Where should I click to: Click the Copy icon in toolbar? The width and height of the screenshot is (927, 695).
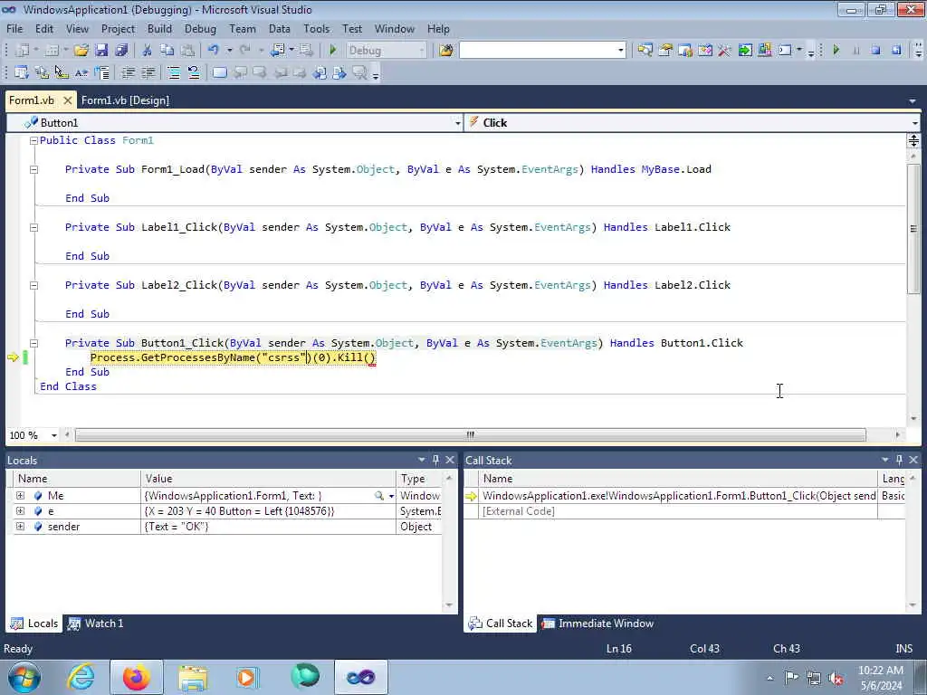click(167, 51)
